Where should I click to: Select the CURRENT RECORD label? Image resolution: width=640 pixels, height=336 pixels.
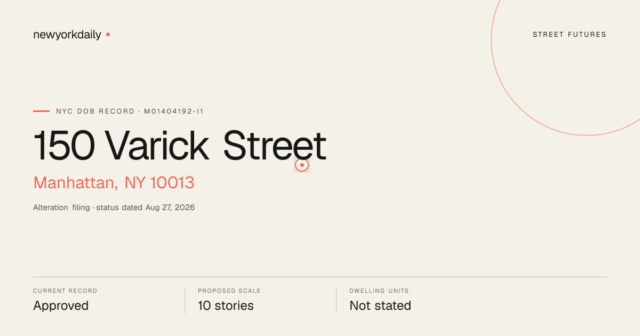click(65, 291)
